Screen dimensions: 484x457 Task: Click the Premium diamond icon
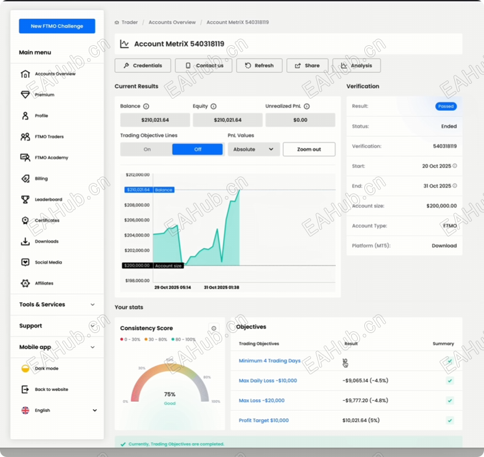pyautogui.click(x=25, y=94)
